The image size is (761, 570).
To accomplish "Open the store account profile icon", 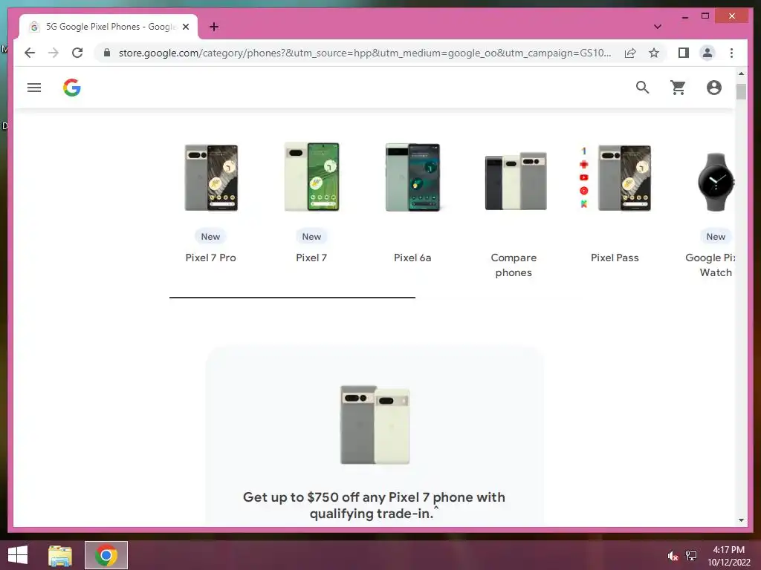I will pos(714,88).
